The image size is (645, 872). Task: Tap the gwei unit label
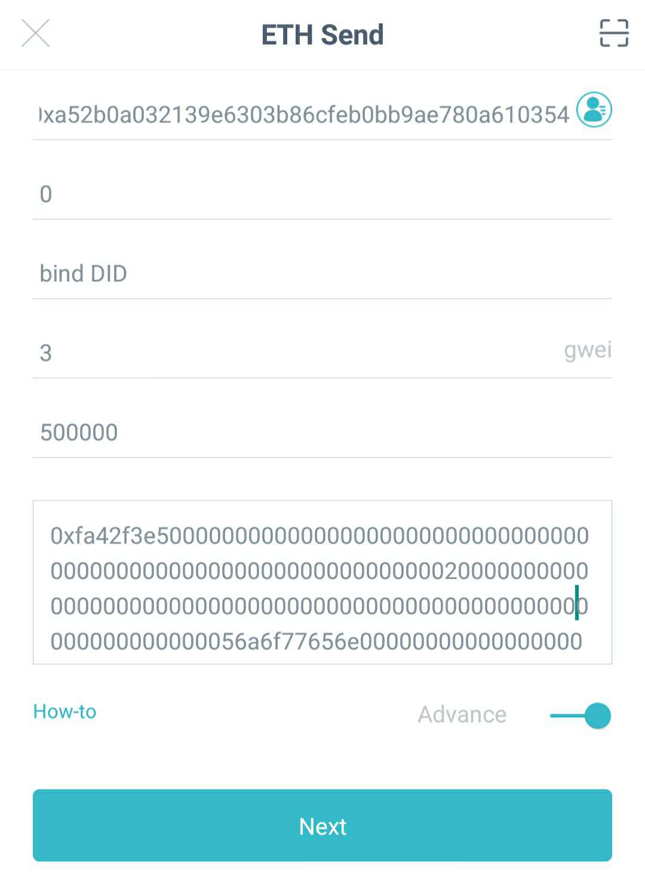[x=588, y=350]
